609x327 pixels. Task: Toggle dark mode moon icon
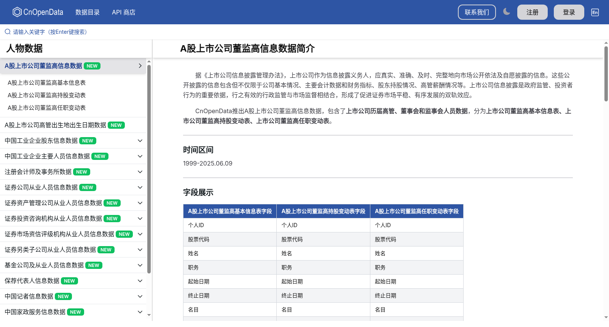pos(506,12)
